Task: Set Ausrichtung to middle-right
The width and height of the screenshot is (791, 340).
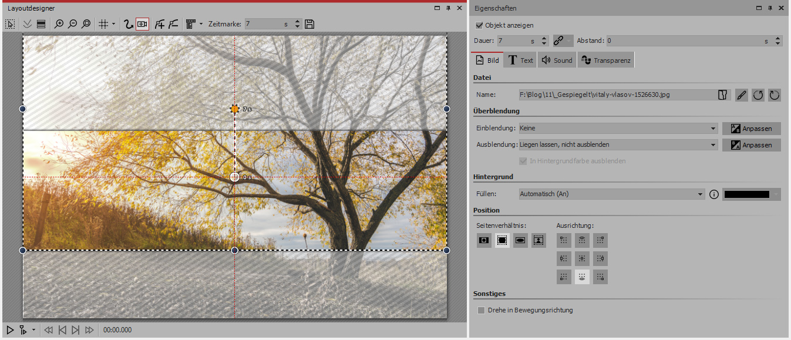Action: coord(600,258)
